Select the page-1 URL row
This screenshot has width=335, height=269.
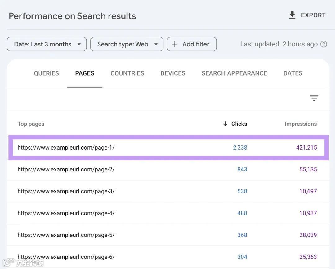pyautogui.click(x=66, y=148)
